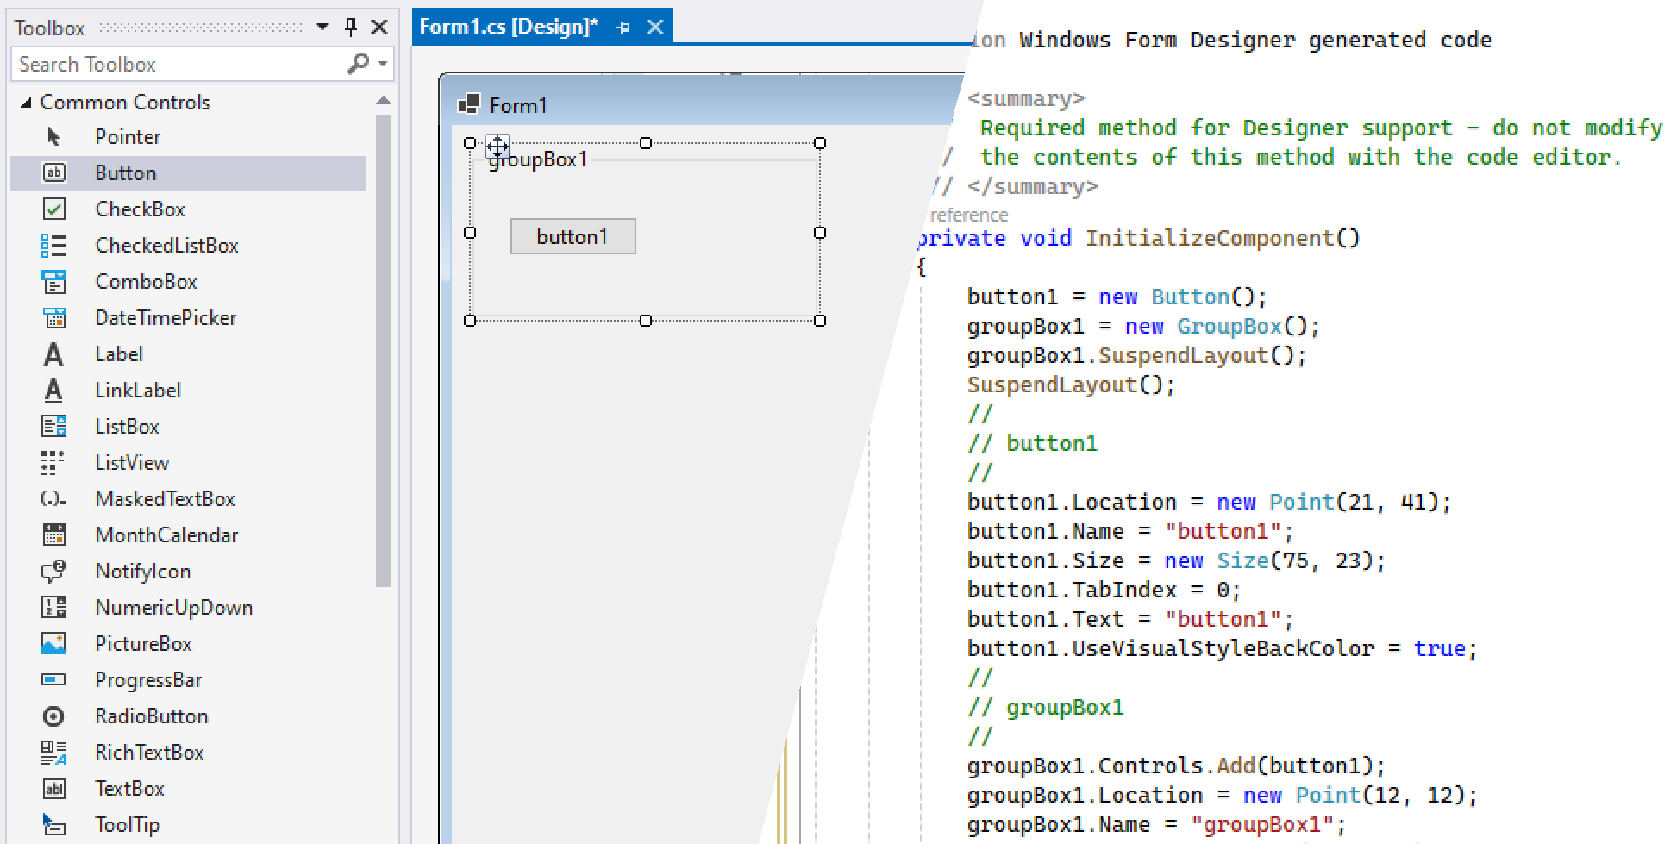This screenshot has height=844, width=1677.
Task: Select the NotifyIcon control
Action: click(x=142, y=571)
